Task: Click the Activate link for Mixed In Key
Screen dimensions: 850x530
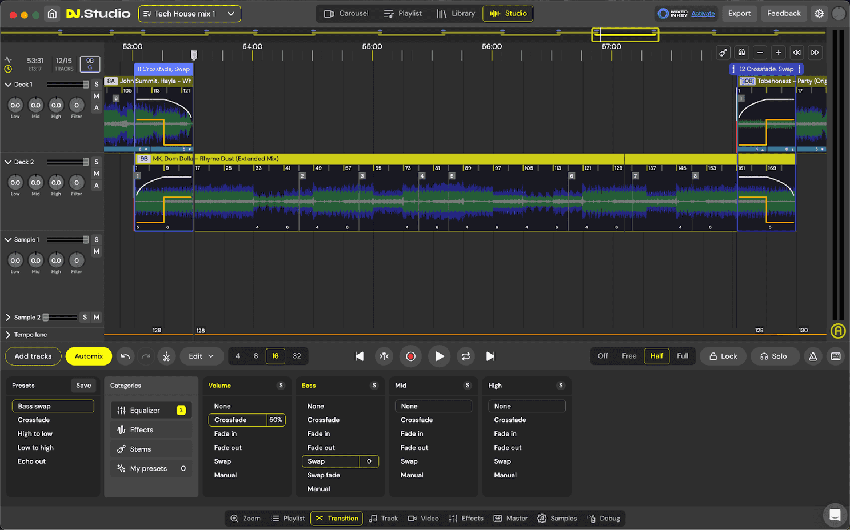Action: point(703,14)
